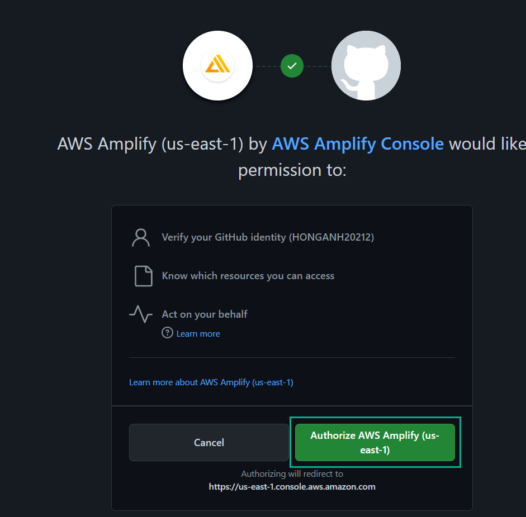This screenshot has height=517, width=526.
Task: Cancel the authorization request
Action: pos(209,442)
